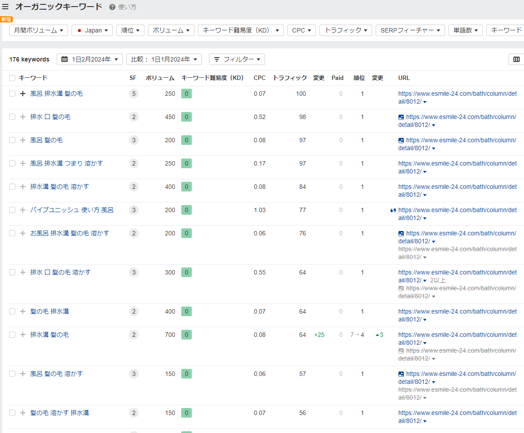Viewport: 524px width, 433px height.
Task: Click plus icon beside 髪の毛 排水溝
Action: tap(23, 312)
